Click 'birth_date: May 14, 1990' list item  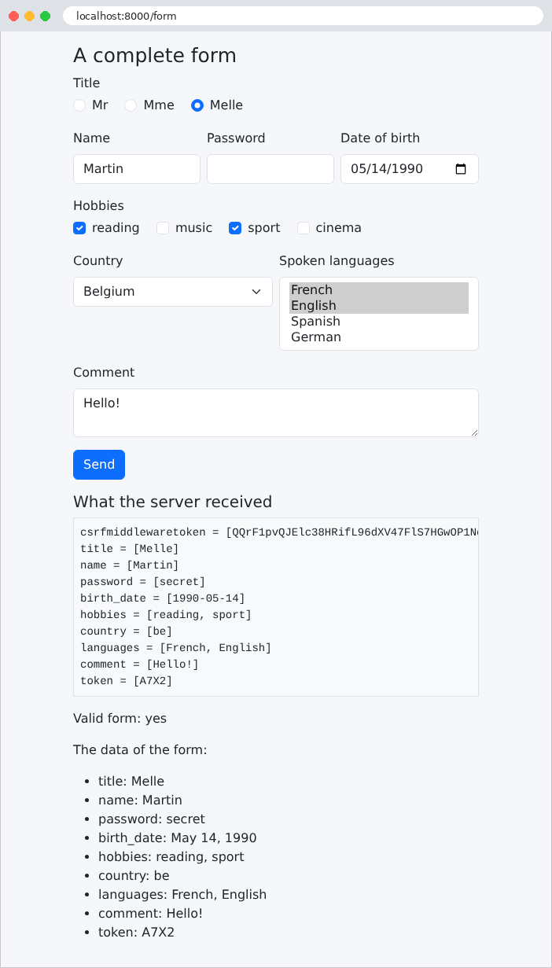click(177, 838)
